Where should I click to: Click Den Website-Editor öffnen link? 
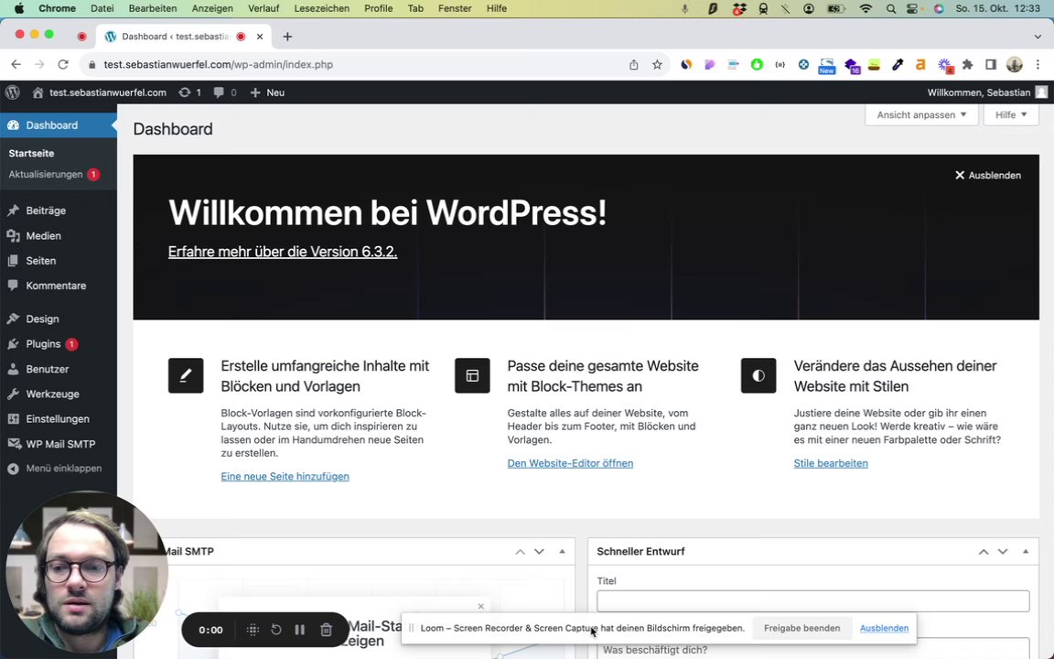pos(570,463)
